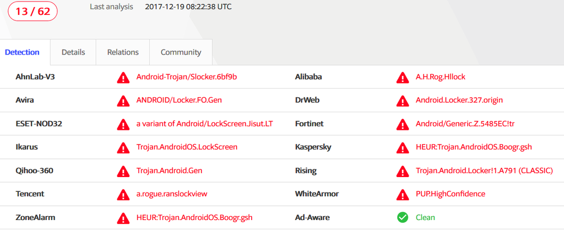Open the Community tab

[x=181, y=52]
